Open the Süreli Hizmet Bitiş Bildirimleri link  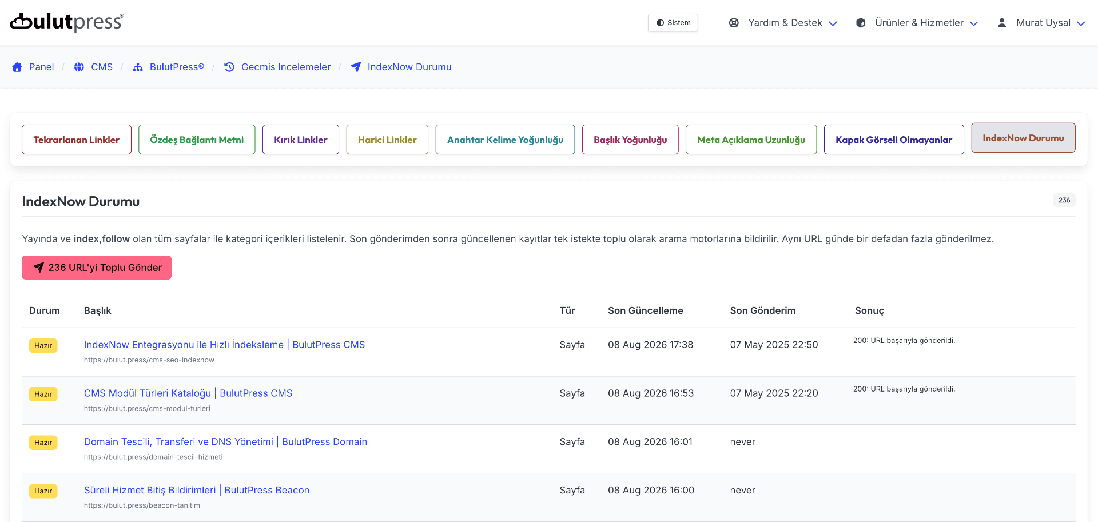click(x=197, y=491)
